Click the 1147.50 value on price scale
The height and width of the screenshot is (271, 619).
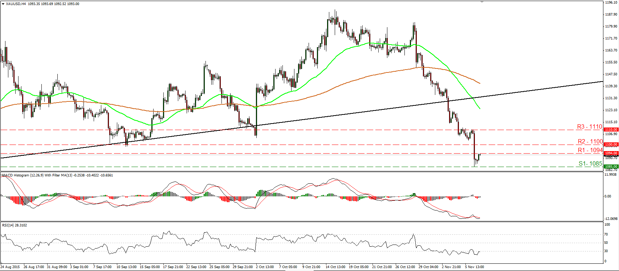coord(611,74)
